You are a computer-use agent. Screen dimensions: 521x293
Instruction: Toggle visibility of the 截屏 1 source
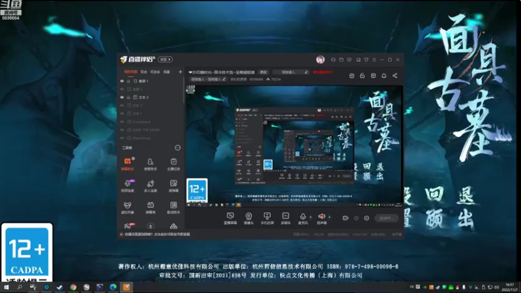point(122,81)
